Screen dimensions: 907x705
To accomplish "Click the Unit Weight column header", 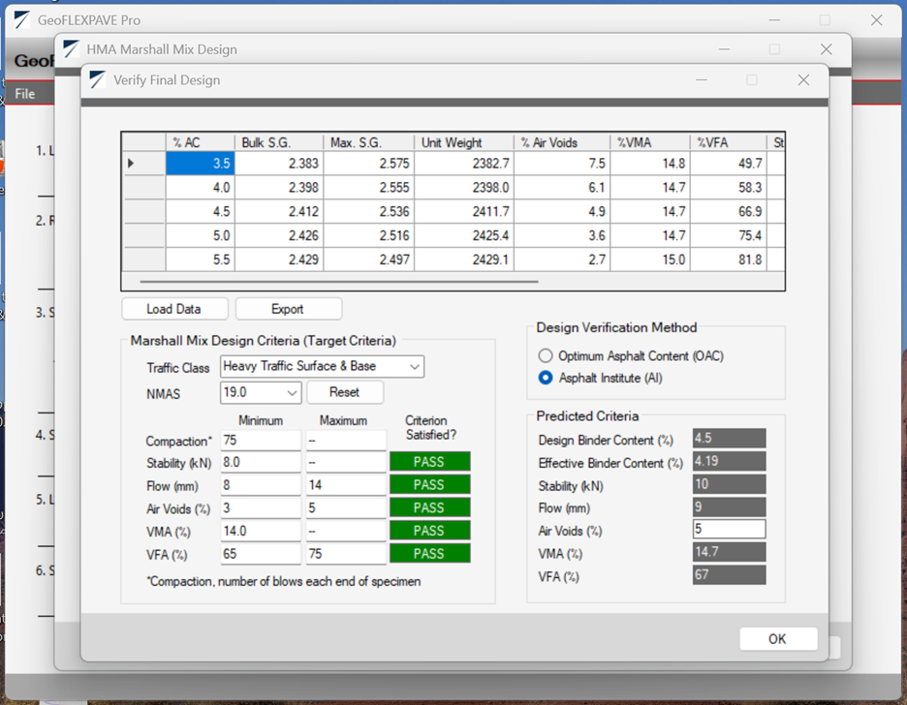I will coord(464,142).
